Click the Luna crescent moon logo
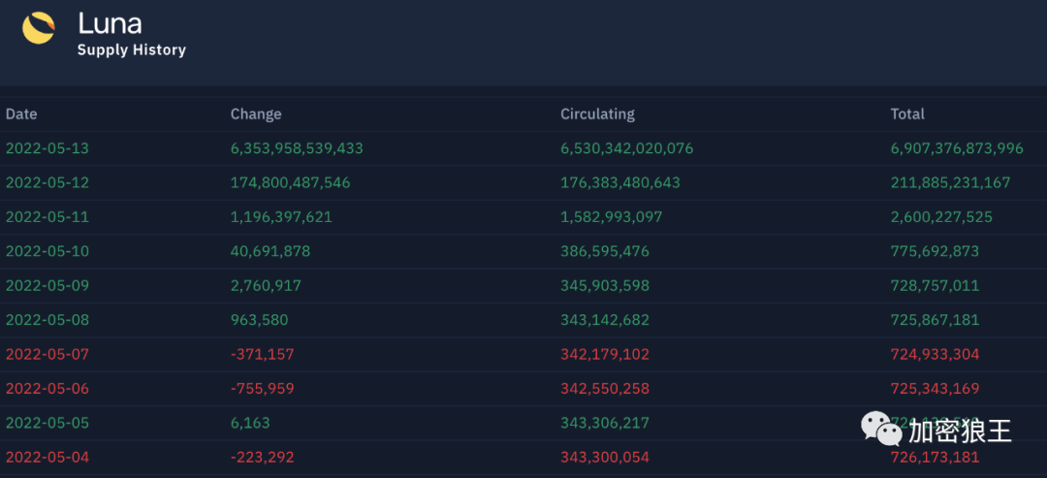 click(x=39, y=28)
